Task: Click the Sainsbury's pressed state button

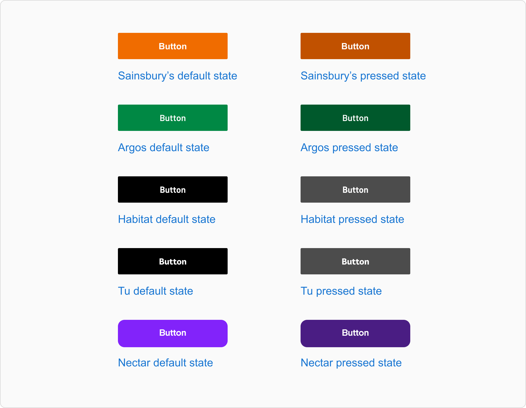Action: [x=355, y=46]
